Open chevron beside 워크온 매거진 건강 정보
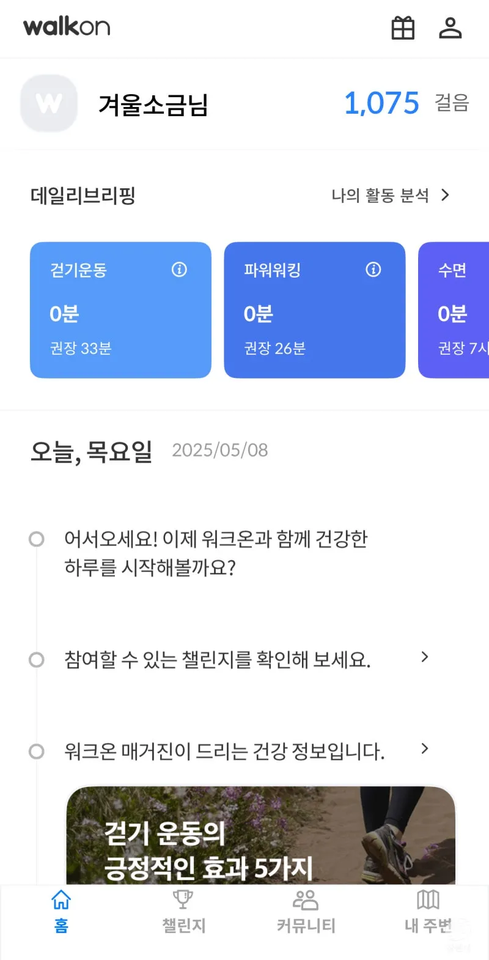 [425, 749]
